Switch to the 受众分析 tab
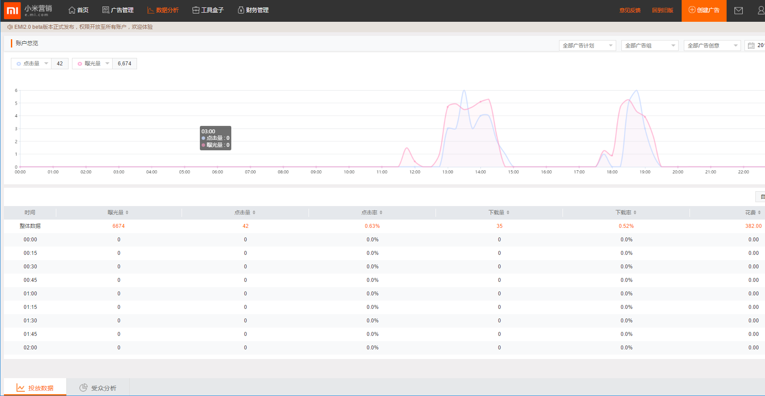 98,388
